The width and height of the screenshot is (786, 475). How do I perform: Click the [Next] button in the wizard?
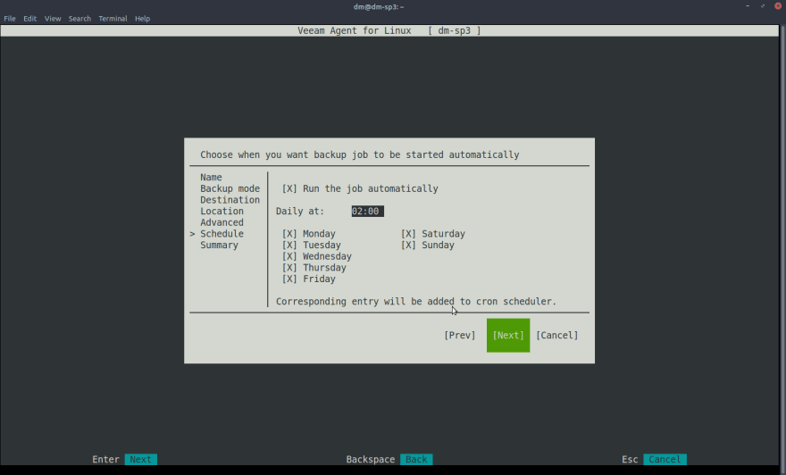508,335
